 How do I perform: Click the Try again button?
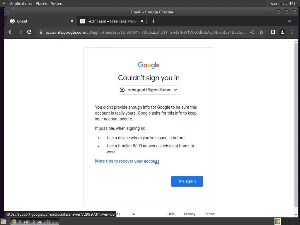(x=187, y=181)
